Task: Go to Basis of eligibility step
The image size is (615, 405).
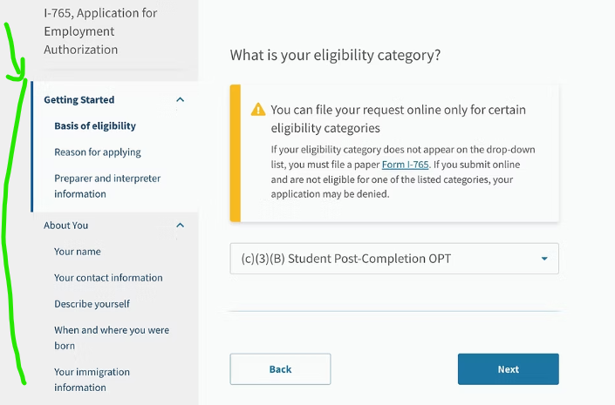Action: (95, 126)
